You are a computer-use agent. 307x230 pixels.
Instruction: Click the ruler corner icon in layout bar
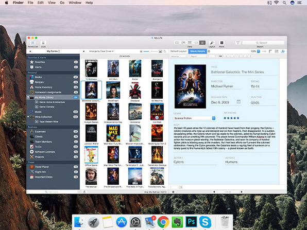coord(270,51)
